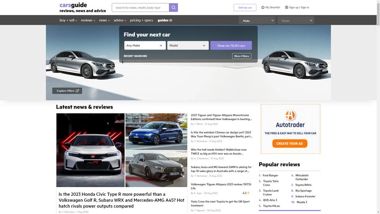Click the Honda Civic Type R image
380x214 pixels.
(90, 150)
